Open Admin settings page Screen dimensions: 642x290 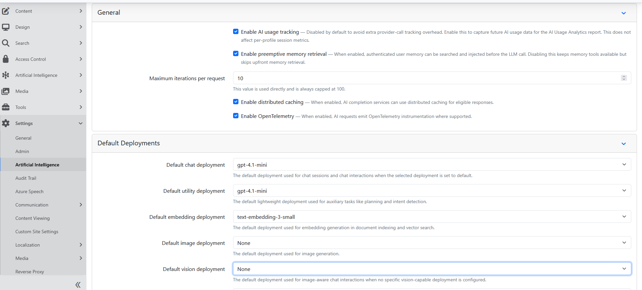click(x=22, y=151)
